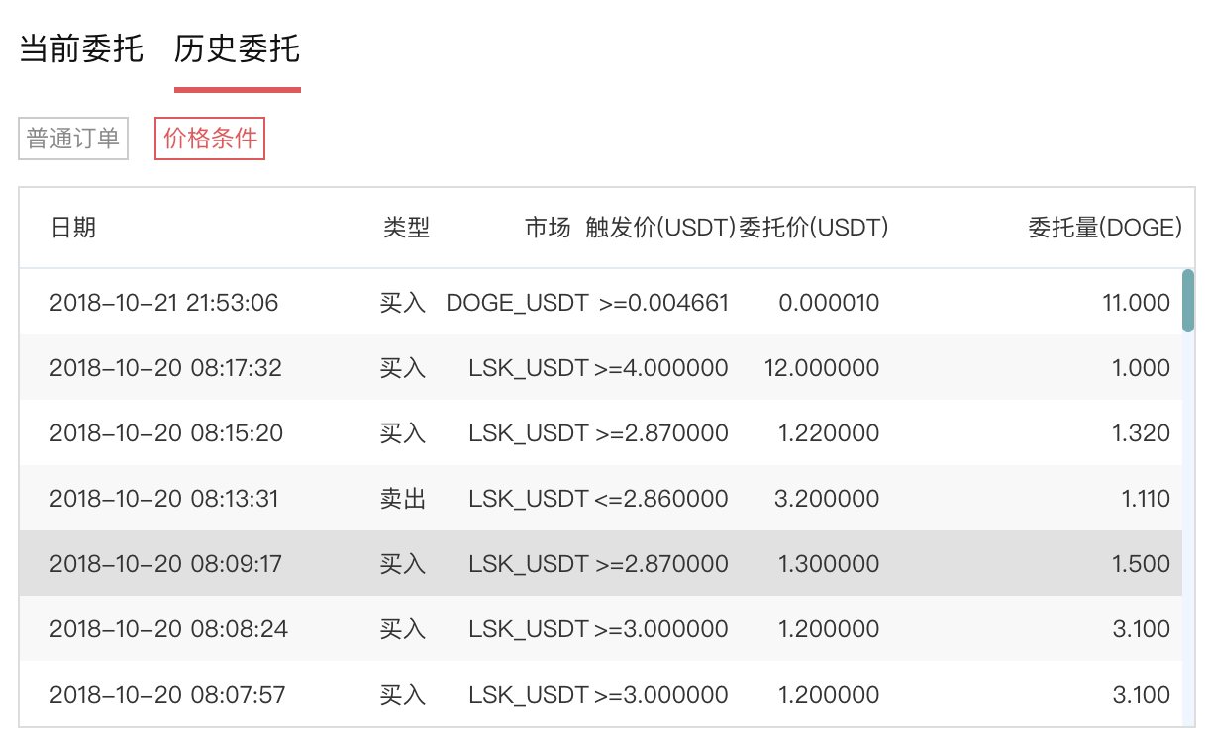Image resolution: width=1208 pixels, height=754 pixels.
Task: Click the 触发价(USDT) column header
Action: (660, 228)
